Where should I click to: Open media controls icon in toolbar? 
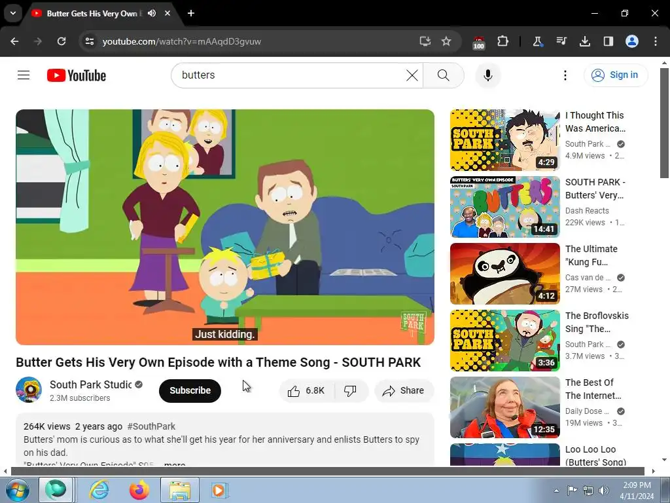(x=561, y=41)
